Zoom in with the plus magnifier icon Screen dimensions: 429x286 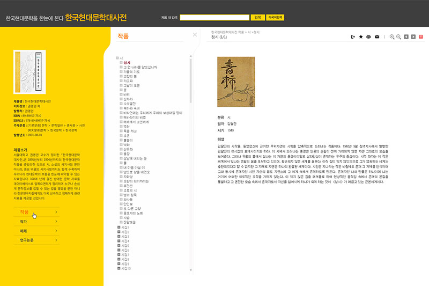tap(392, 37)
